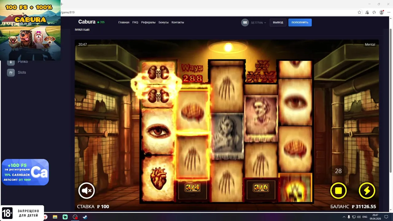
Task: Open the green chat app in taskbar
Action: click(65, 217)
